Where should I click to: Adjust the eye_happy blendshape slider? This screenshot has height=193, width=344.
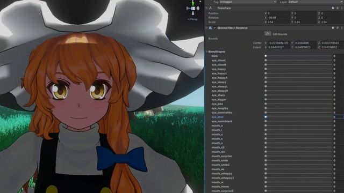point(298,69)
